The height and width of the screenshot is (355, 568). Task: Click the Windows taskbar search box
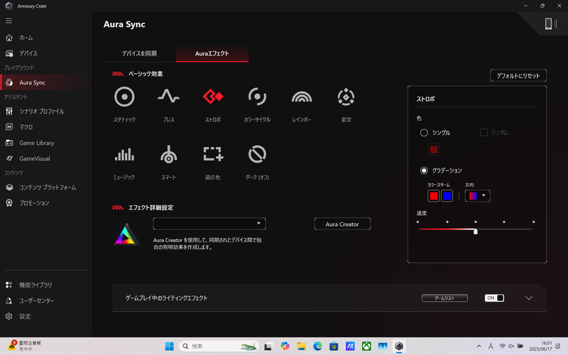[x=219, y=346]
